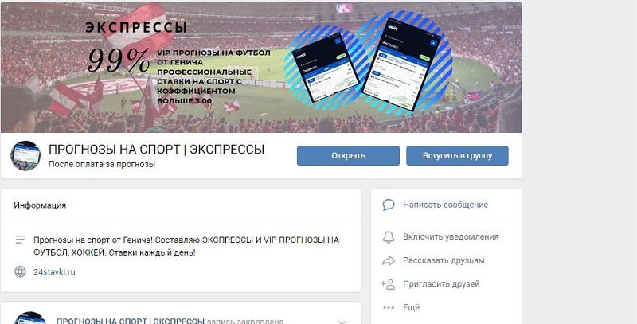Image resolution: width=637 pixels, height=324 pixels.
Task: Click the description lines icon in Информация
Action: click(21, 240)
